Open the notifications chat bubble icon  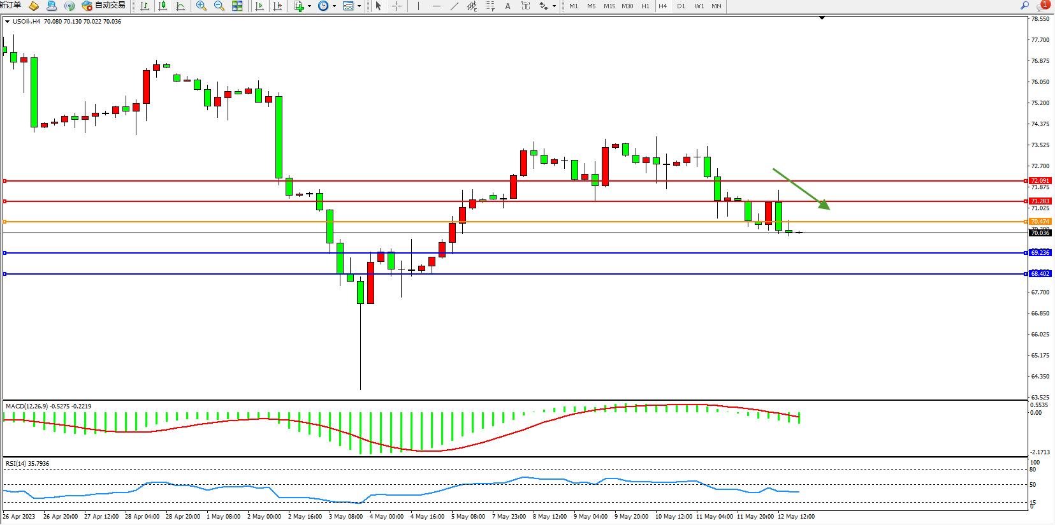click(1043, 6)
